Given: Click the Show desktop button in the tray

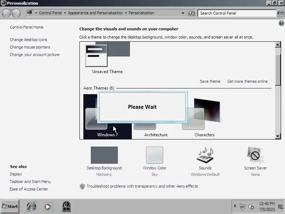Looking at the screenshot, I should pos(281,207).
